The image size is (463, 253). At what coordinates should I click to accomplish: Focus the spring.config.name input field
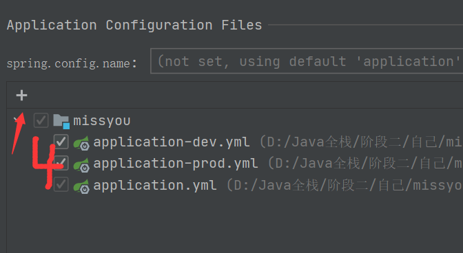coord(307,61)
